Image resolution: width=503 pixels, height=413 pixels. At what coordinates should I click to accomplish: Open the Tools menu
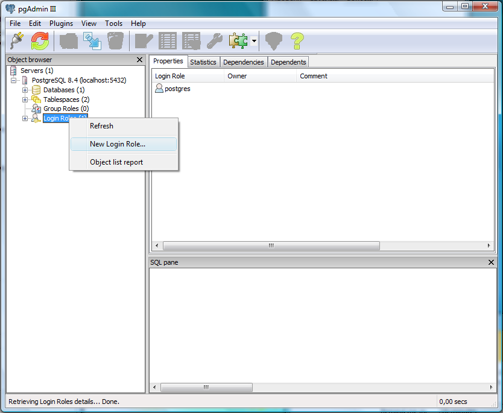pos(113,24)
